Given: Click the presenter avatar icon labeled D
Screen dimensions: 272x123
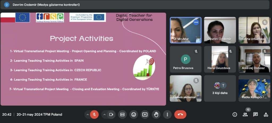Looking at the screenshot, I should tap(7, 5).
